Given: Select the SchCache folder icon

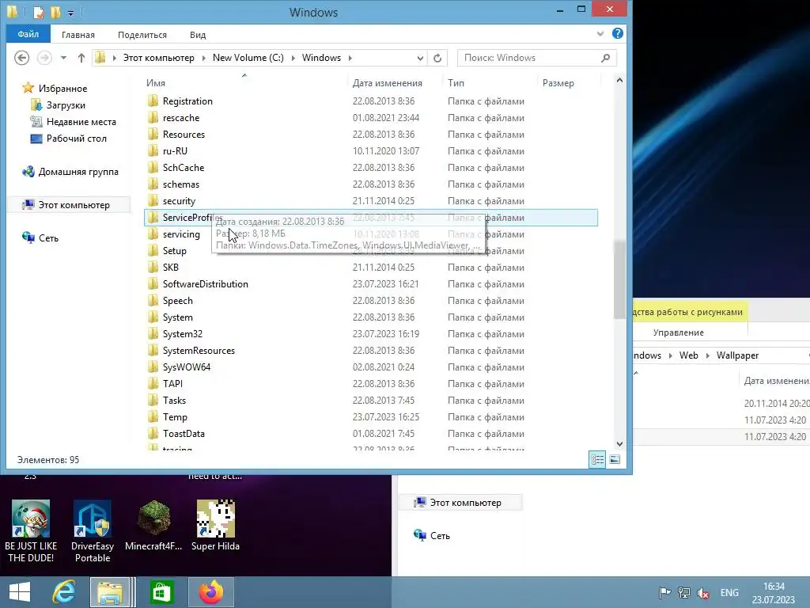Looking at the screenshot, I should click(x=153, y=168).
